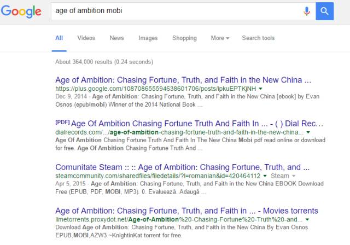Click the microphone voice search icon
The width and height of the screenshot is (350, 245).
coord(307,10)
